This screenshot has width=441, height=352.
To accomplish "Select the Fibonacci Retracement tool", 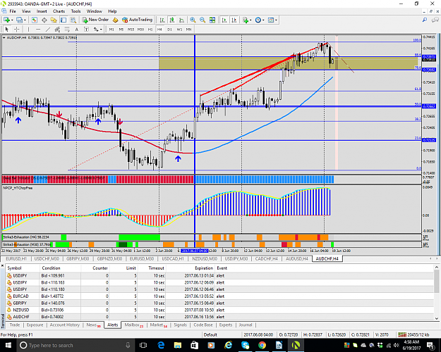I will coord(67,29).
